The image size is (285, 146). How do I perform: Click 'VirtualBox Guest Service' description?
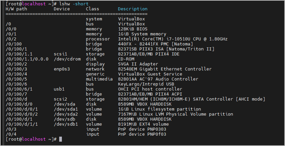tap(150, 74)
